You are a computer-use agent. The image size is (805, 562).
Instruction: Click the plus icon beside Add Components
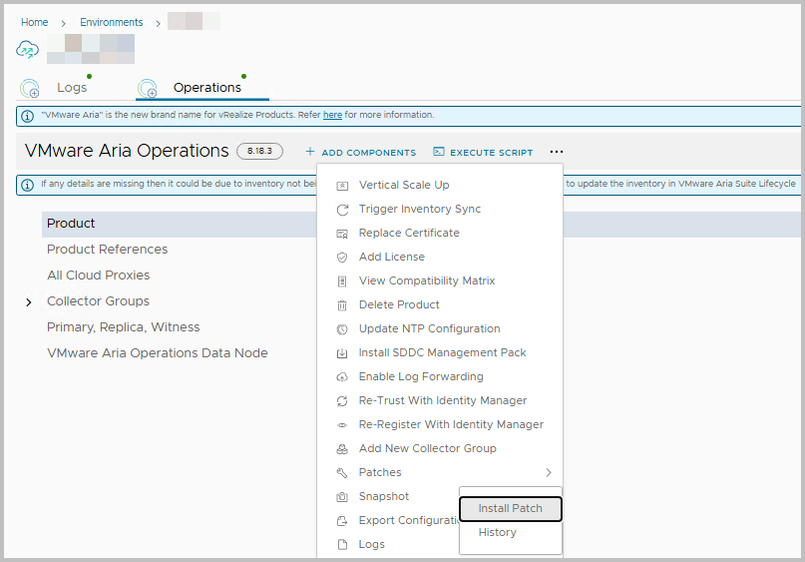click(309, 152)
